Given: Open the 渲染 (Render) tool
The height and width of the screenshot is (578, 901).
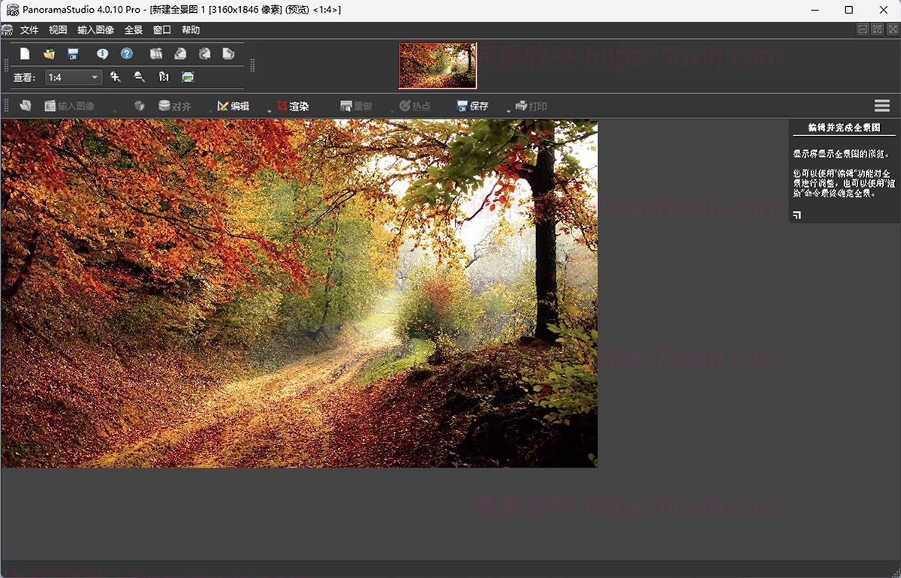Looking at the screenshot, I should coord(293,106).
